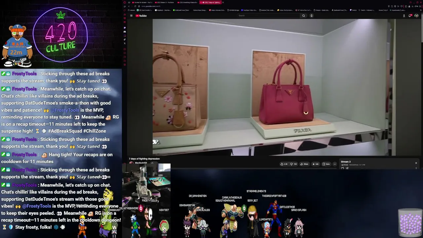Open the Online Head Shop bookmark
Viewport: 423px width, 238px height.
click(200, 10)
